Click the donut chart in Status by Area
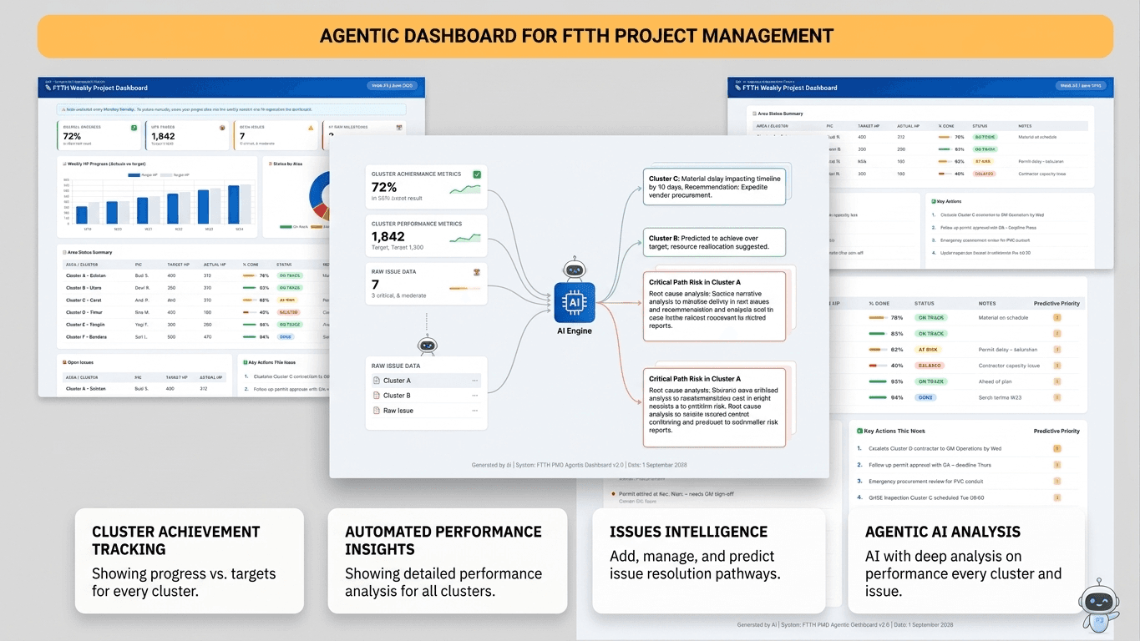 click(320, 198)
